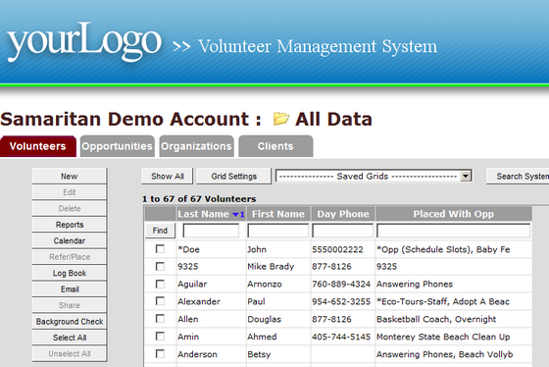
Task: Open the Log Book
Action: (70, 273)
